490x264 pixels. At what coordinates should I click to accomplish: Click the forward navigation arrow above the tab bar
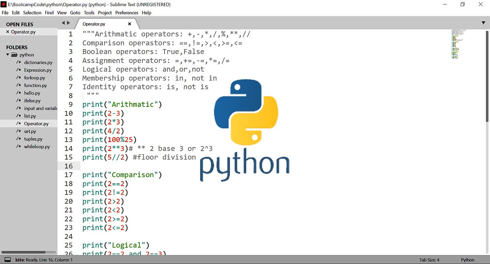(x=68, y=23)
